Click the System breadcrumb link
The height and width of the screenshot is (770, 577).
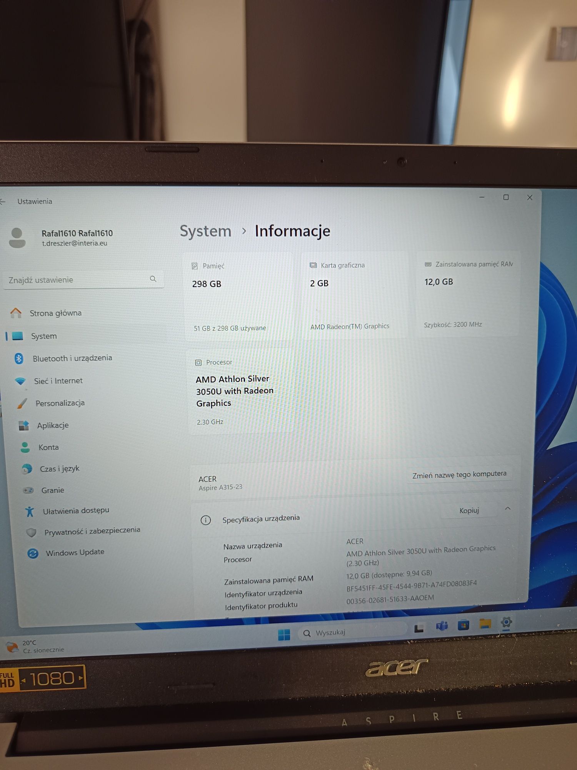coord(205,231)
